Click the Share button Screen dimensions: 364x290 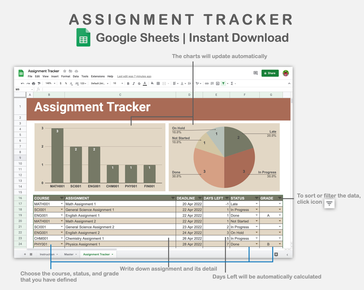pos(270,73)
